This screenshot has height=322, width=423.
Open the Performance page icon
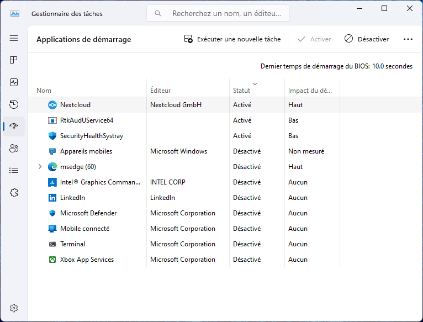click(x=14, y=82)
